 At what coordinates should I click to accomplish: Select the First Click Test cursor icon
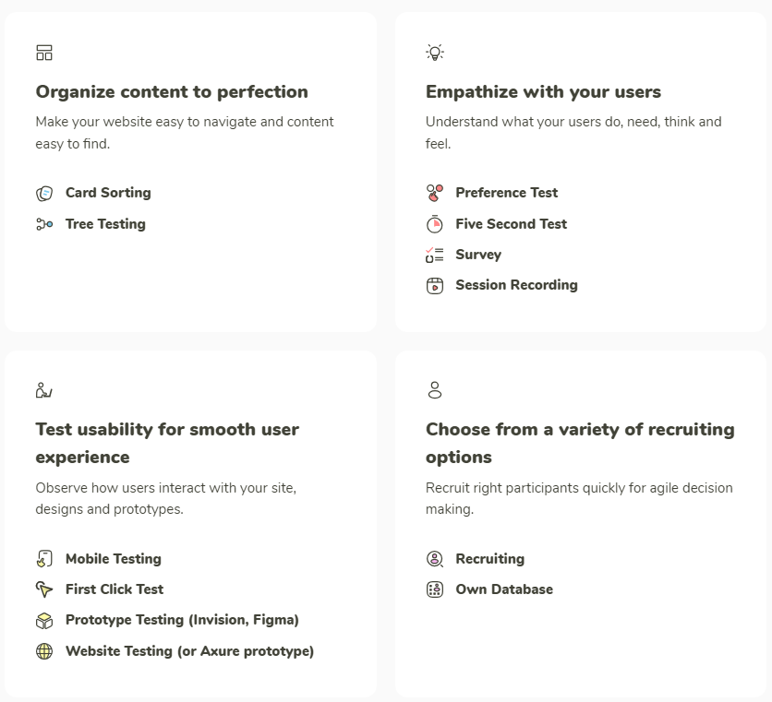(43, 589)
